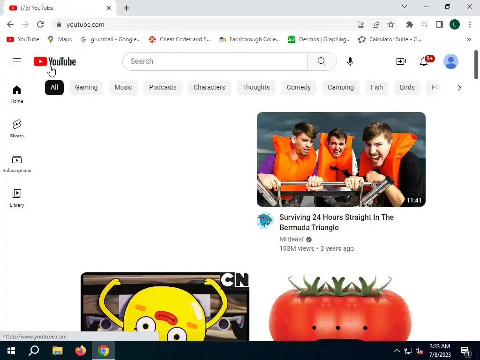Open MrBeast channel name link
480x360 pixels.
coord(292,239)
